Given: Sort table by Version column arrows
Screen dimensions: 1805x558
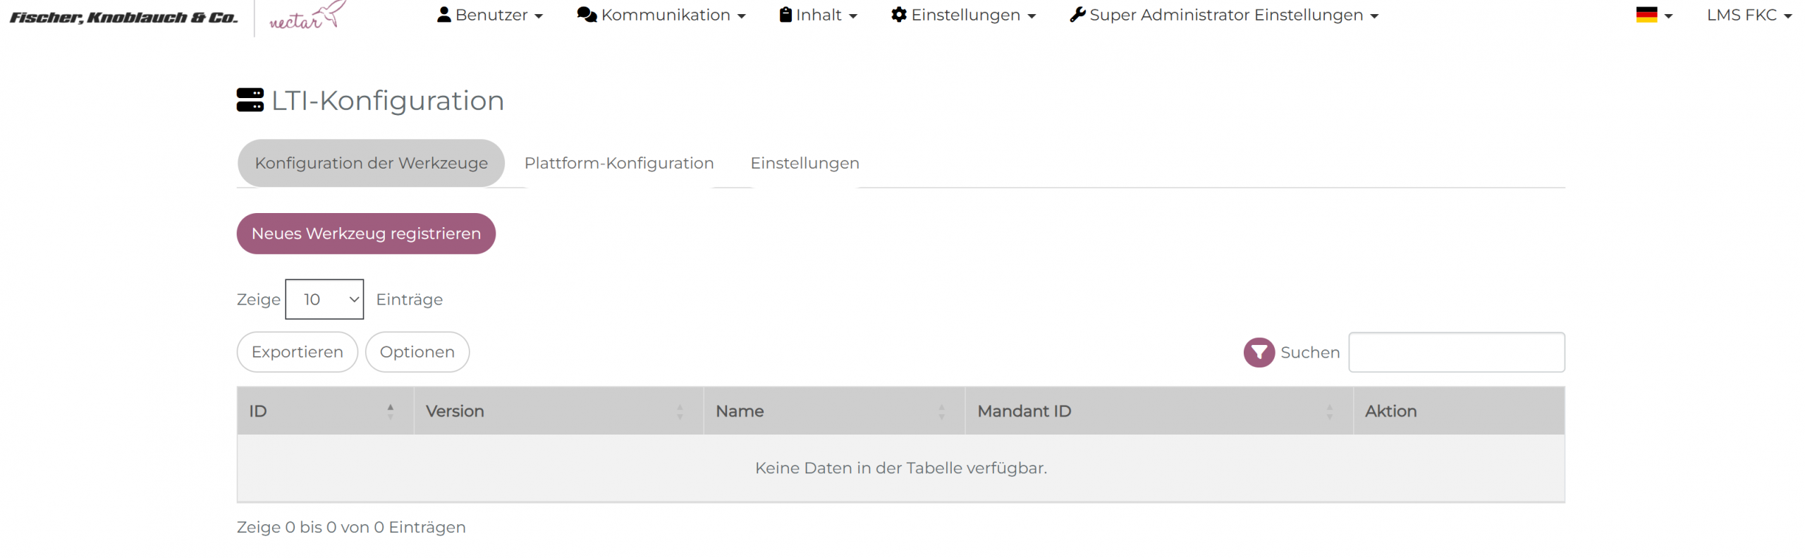Looking at the screenshot, I should tap(679, 411).
